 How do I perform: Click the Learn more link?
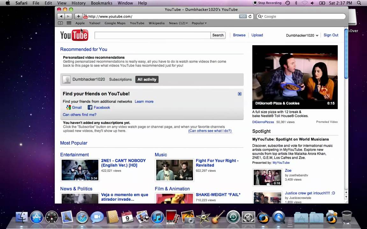pos(144,101)
